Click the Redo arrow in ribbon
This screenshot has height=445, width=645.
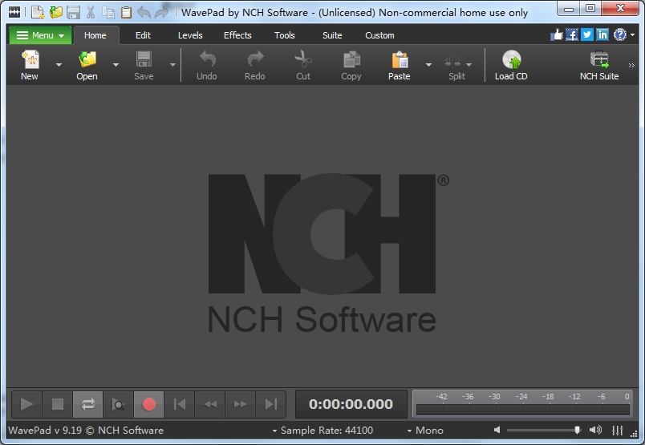pos(255,59)
